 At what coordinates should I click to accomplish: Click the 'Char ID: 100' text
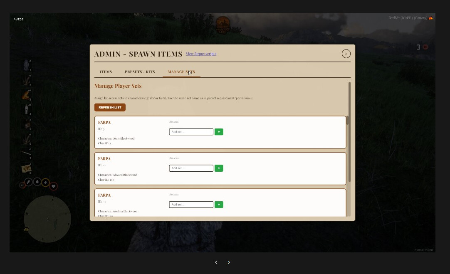(106, 180)
